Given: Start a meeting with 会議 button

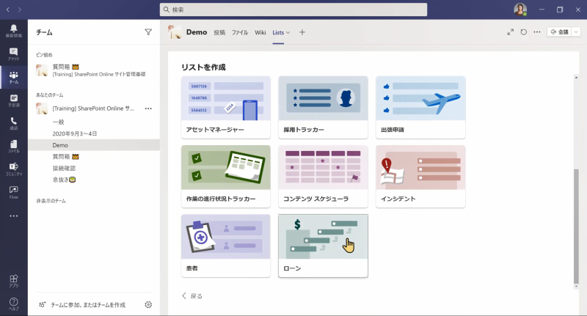Looking at the screenshot, I should pyautogui.click(x=560, y=32).
